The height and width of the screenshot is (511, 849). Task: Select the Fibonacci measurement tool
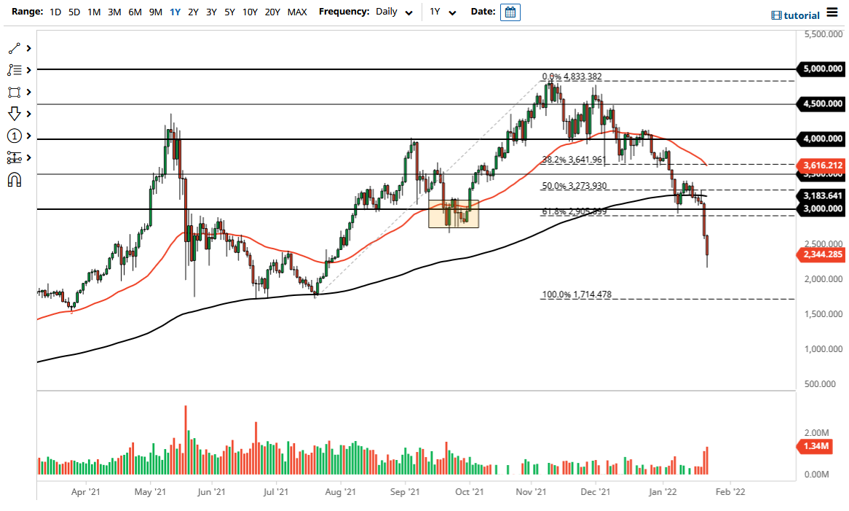[x=13, y=157]
